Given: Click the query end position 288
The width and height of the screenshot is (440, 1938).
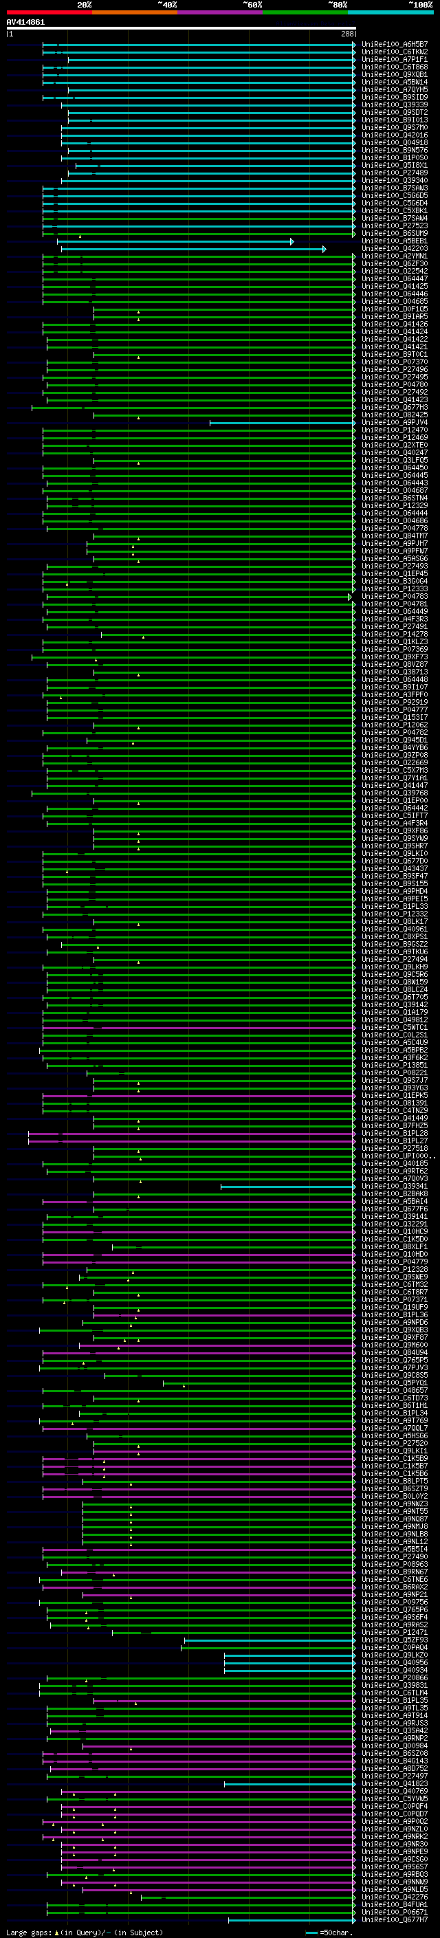Looking at the screenshot, I should coord(346,34).
